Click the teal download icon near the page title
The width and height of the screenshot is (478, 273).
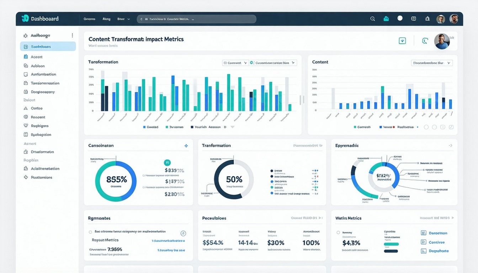402,41
